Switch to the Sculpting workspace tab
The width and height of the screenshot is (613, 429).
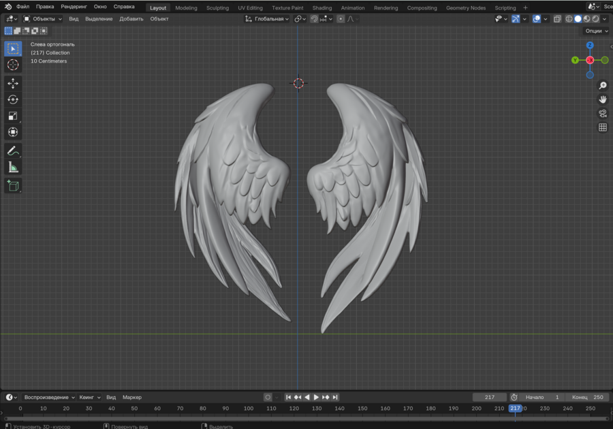pos(217,8)
